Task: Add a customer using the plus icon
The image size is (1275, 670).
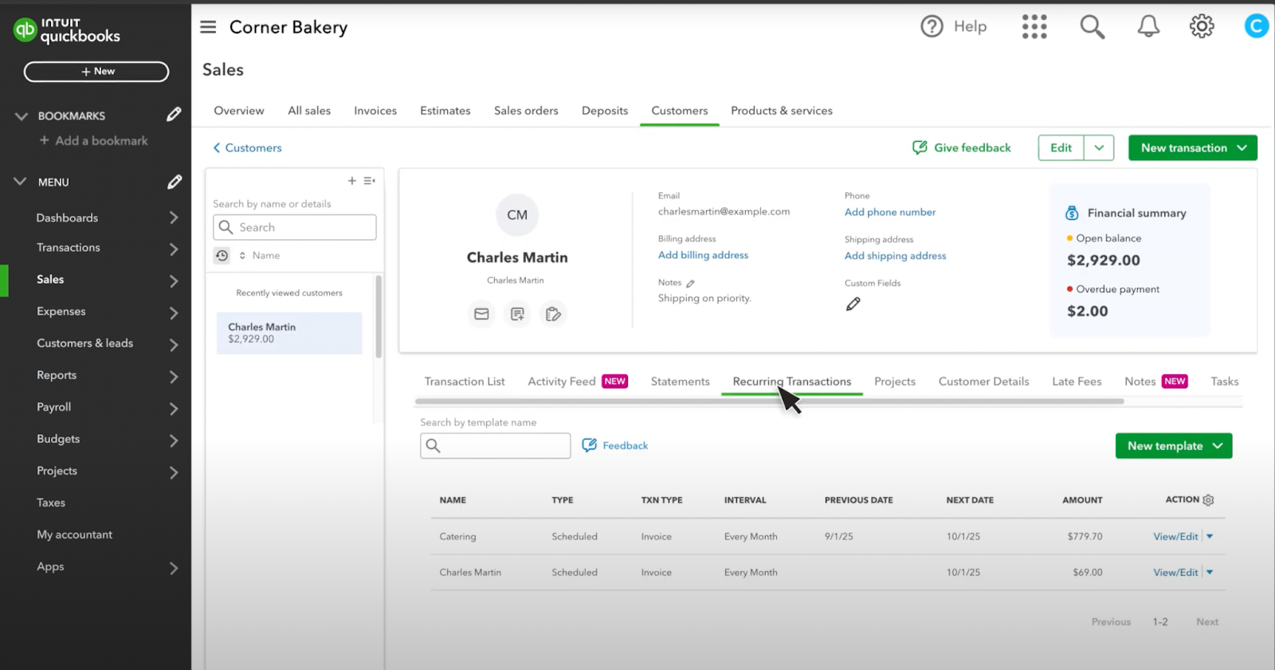Action: (351, 181)
